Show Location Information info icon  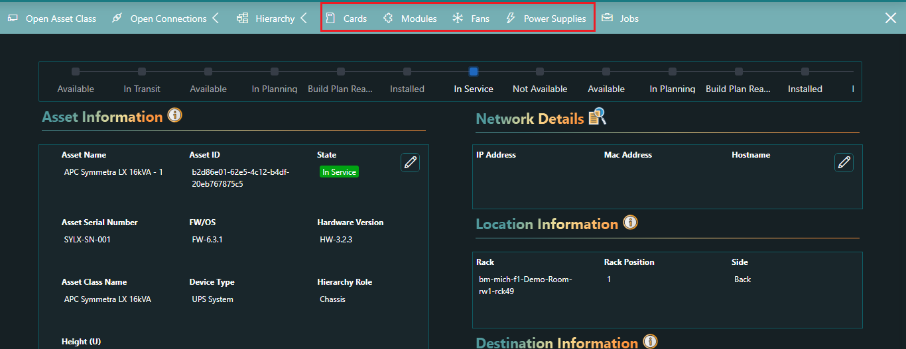tap(630, 223)
